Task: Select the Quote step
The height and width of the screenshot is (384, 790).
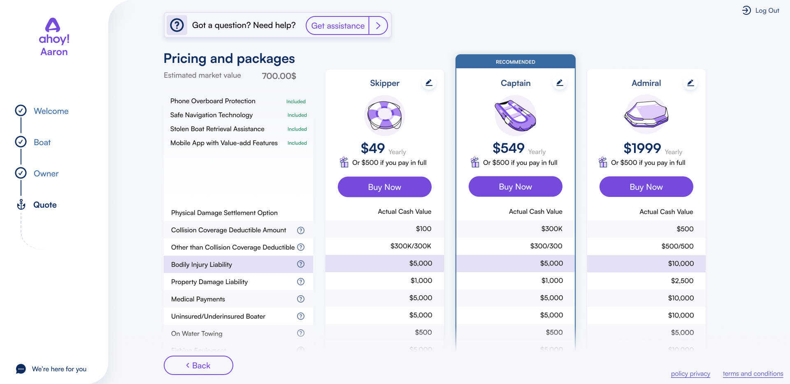Action: click(45, 205)
